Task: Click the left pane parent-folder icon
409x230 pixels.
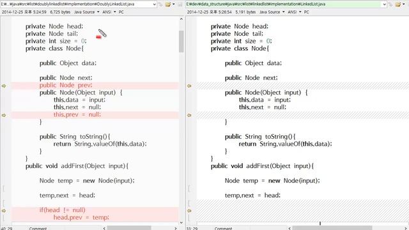Action: [161, 4]
